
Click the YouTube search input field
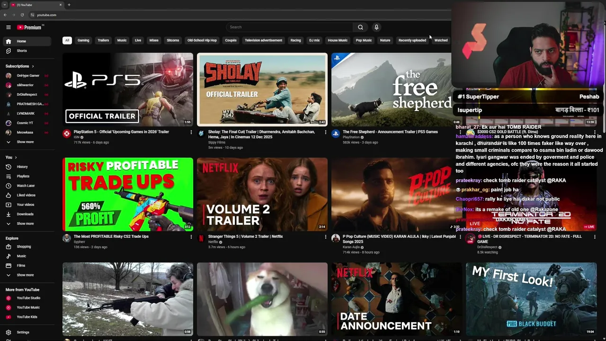pyautogui.click(x=289, y=27)
